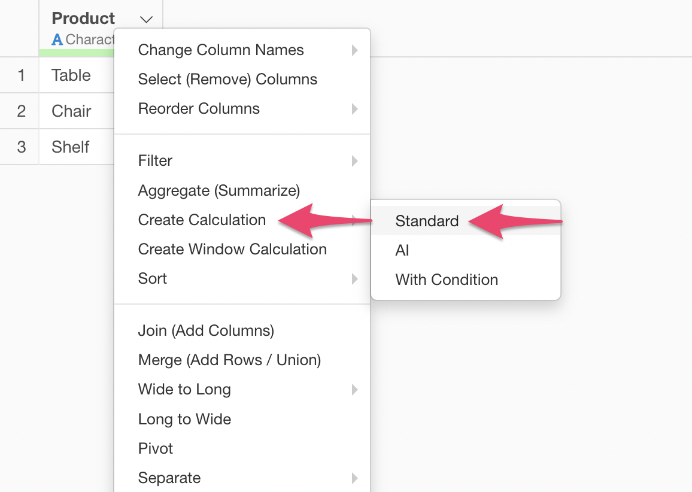This screenshot has height=492, width=692.
Task: Choose Long to Wide menu item
Action: (184, 419)
